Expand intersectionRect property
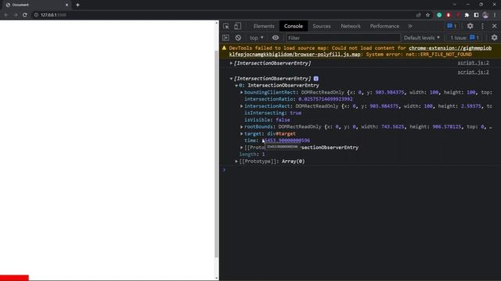501x281 pixels. click(242, 106)
